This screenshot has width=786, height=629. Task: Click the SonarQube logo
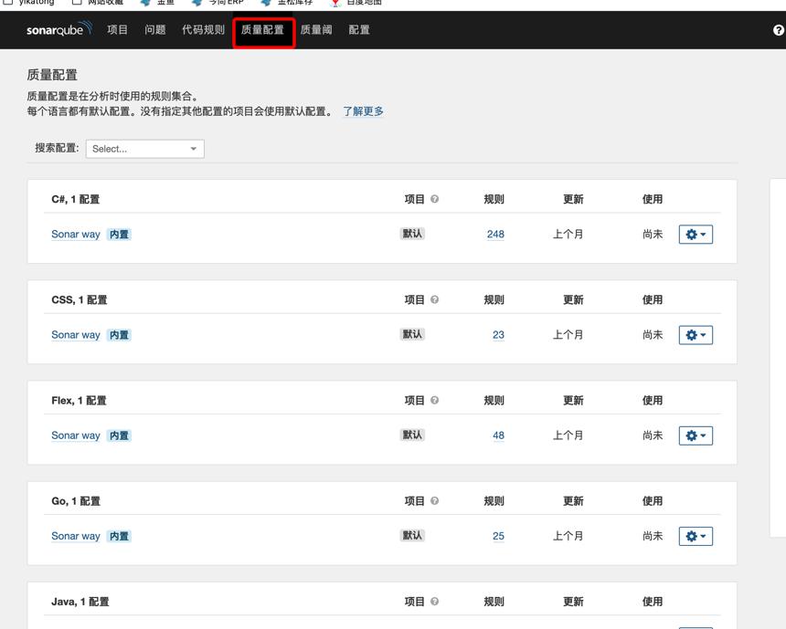click(x=59, y=29)
